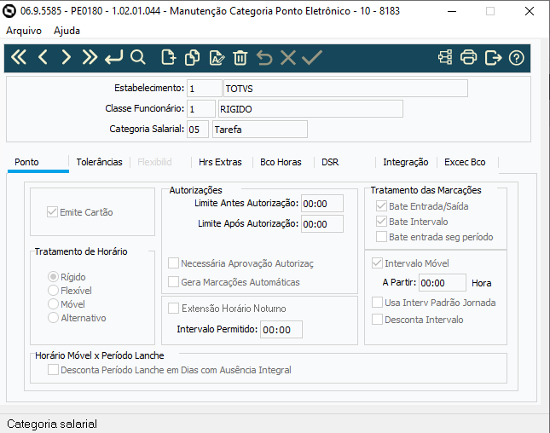550x433 pixels.
Task: Click the Categoria Salarial code field 05
Action: point(198,130)
